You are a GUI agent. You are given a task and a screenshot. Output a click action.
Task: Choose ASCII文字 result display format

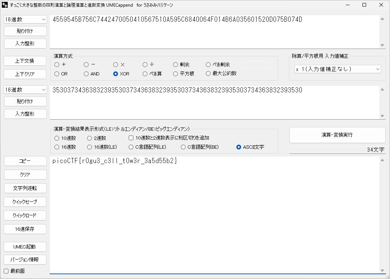(x=239, y=147)
